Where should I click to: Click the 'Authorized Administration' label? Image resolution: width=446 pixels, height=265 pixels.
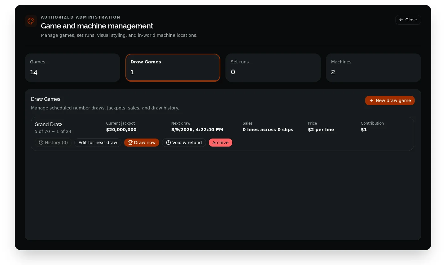point(81,17)
